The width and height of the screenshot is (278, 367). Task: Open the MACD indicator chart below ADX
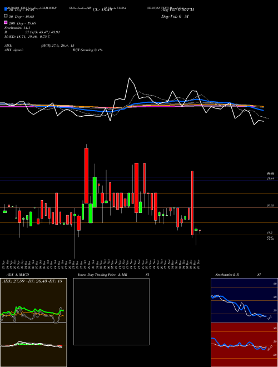pyautogui.click(x=33, y=345)
